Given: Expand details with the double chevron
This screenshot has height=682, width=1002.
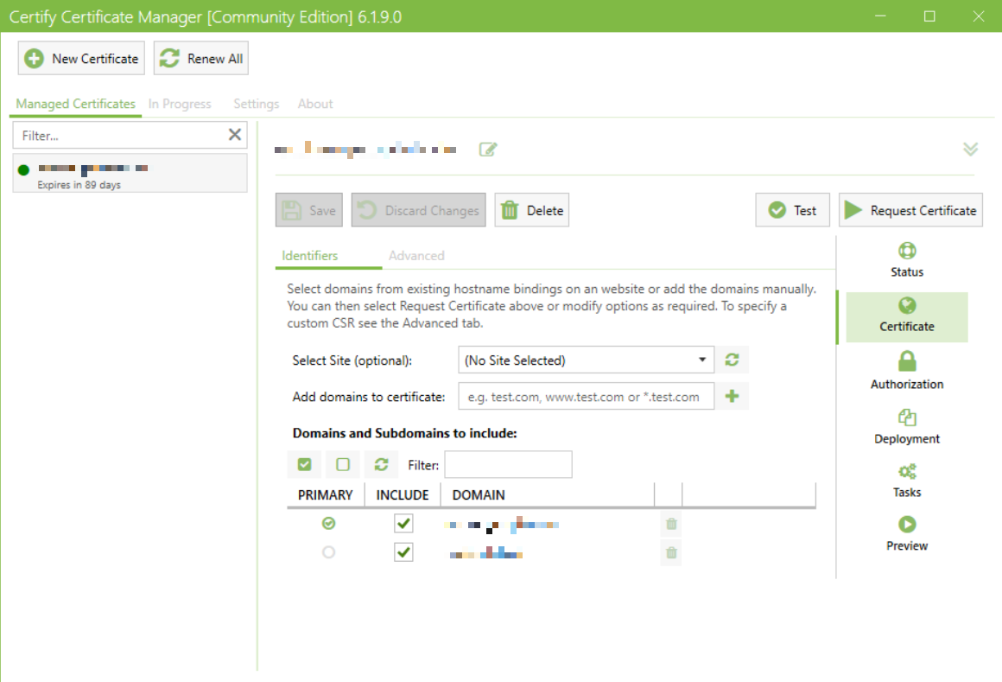Looking at the screenshot, I should pos(970,150).
